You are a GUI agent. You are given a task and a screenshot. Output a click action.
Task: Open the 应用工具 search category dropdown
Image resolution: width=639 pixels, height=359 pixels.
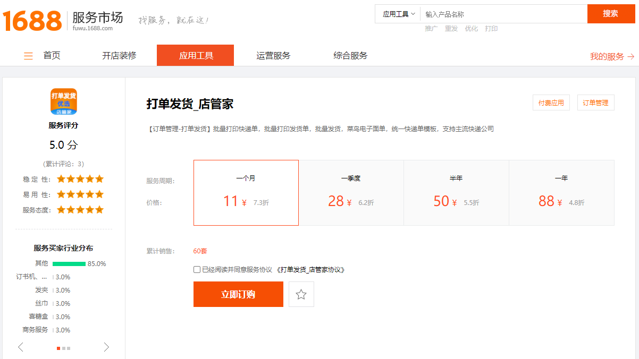pos(399,14)
